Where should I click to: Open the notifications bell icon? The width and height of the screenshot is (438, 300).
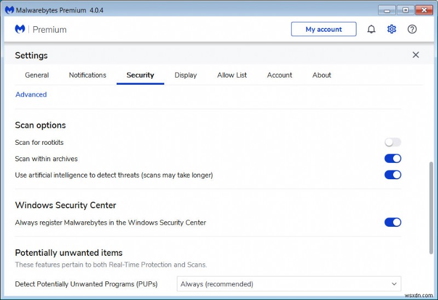[x=371, y=29]
